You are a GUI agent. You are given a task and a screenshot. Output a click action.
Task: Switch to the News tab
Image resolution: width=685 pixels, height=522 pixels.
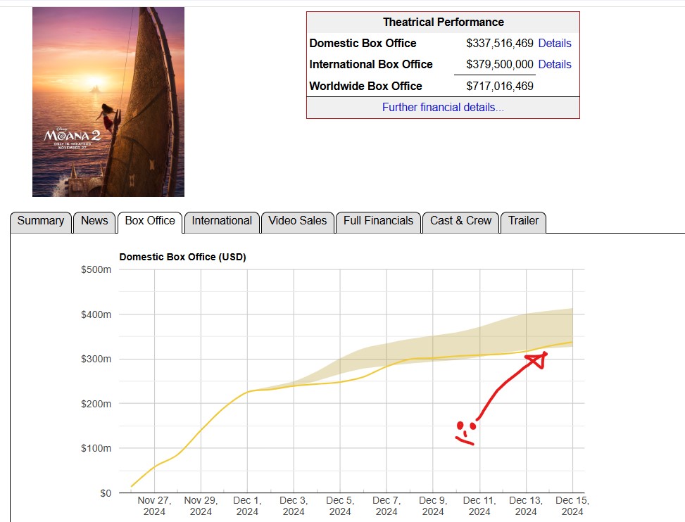pos(94,221)
